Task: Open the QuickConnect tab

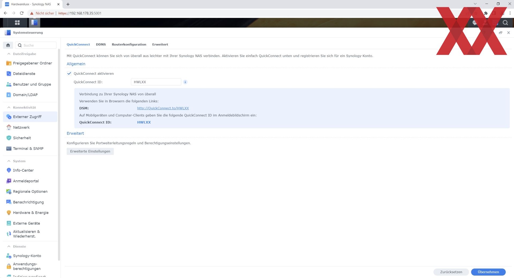Action: tap(78, 44)
